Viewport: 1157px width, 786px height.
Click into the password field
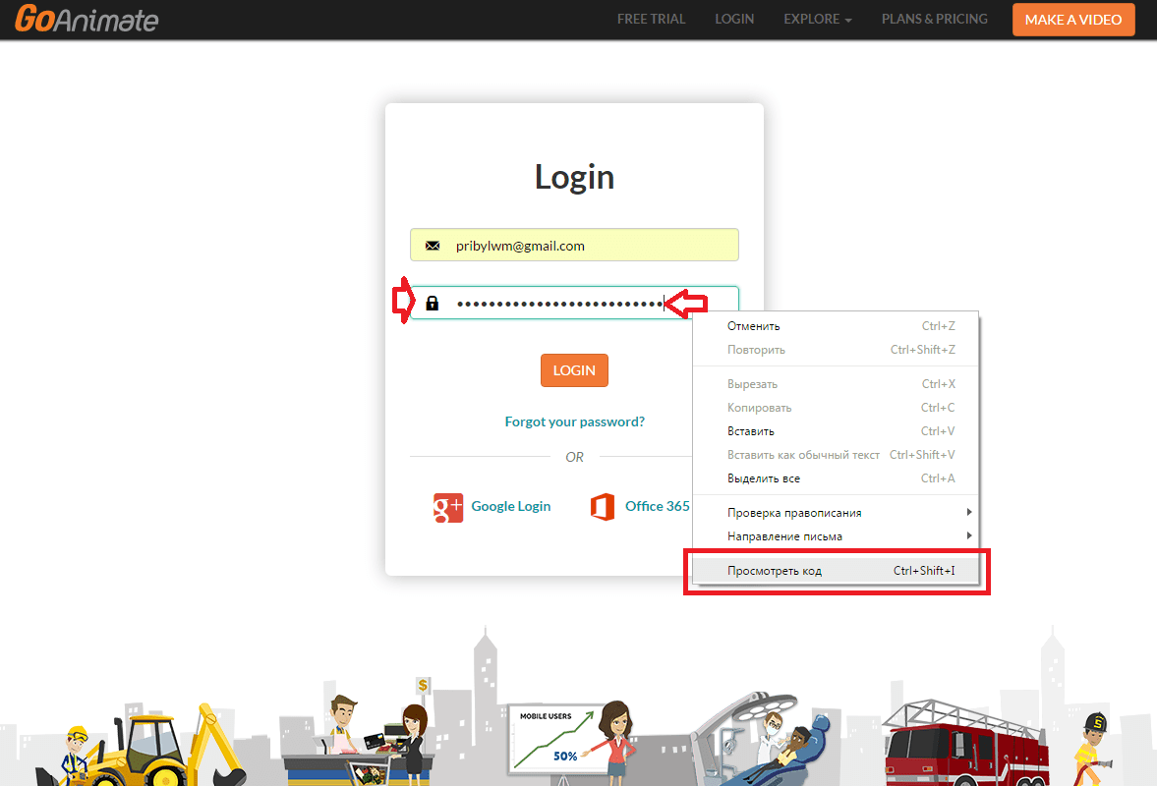pyautogui.click(x=574, y=303)
